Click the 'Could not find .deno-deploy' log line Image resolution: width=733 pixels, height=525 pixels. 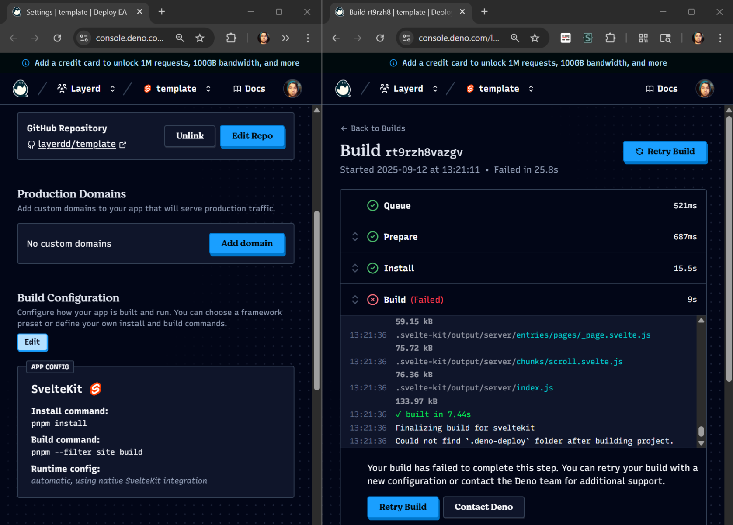click(x=534, y=441)
